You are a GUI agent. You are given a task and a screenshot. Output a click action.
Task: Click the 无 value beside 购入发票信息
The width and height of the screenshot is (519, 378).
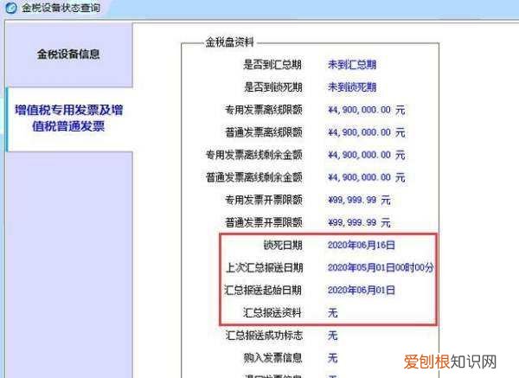(x=332, y=358)
